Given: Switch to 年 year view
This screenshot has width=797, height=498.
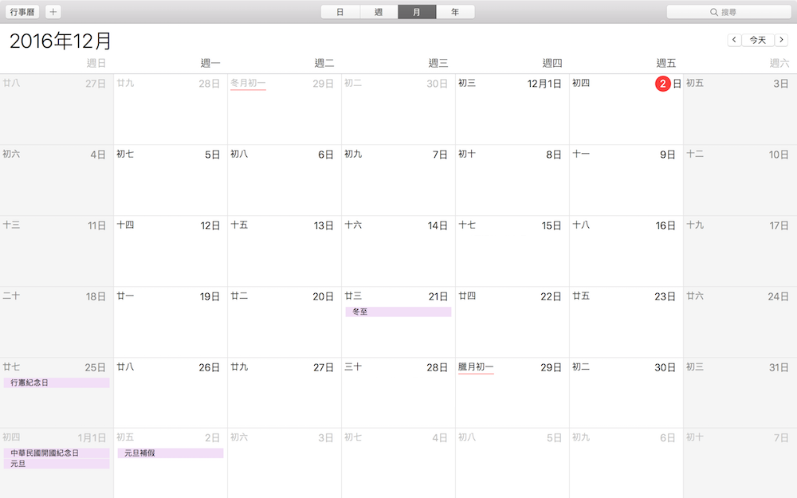Looking at the screenshot, I should point(455,12).
